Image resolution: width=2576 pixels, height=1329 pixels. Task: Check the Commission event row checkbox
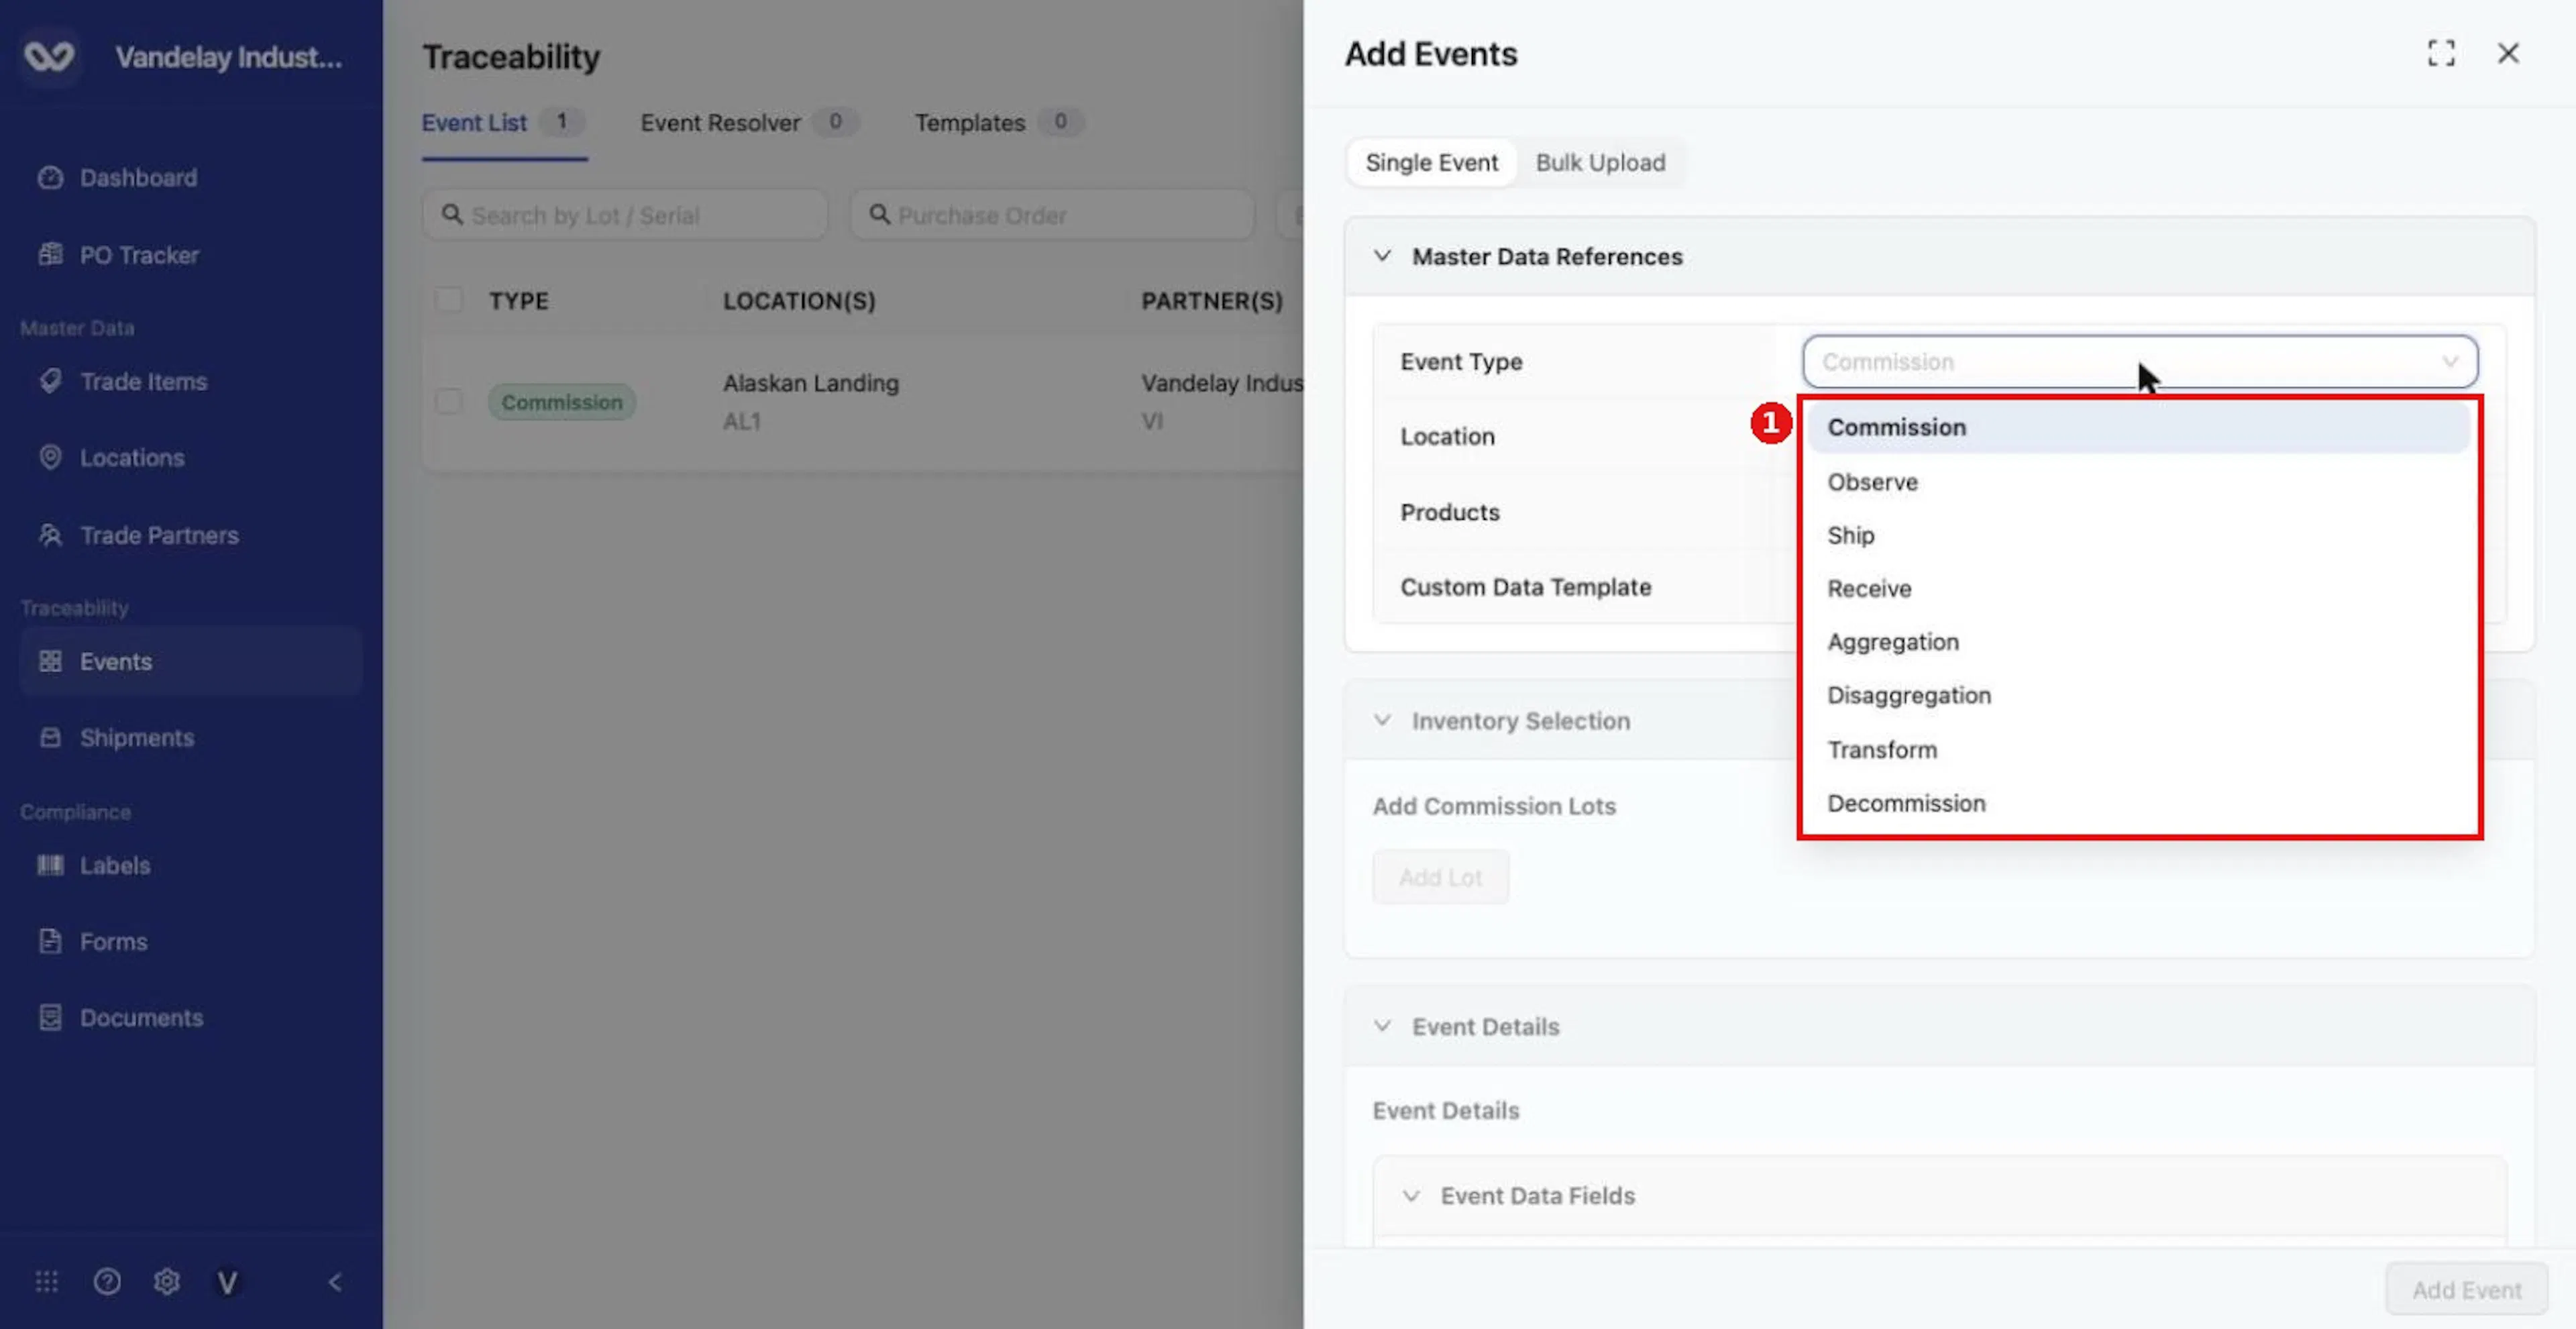449,401
